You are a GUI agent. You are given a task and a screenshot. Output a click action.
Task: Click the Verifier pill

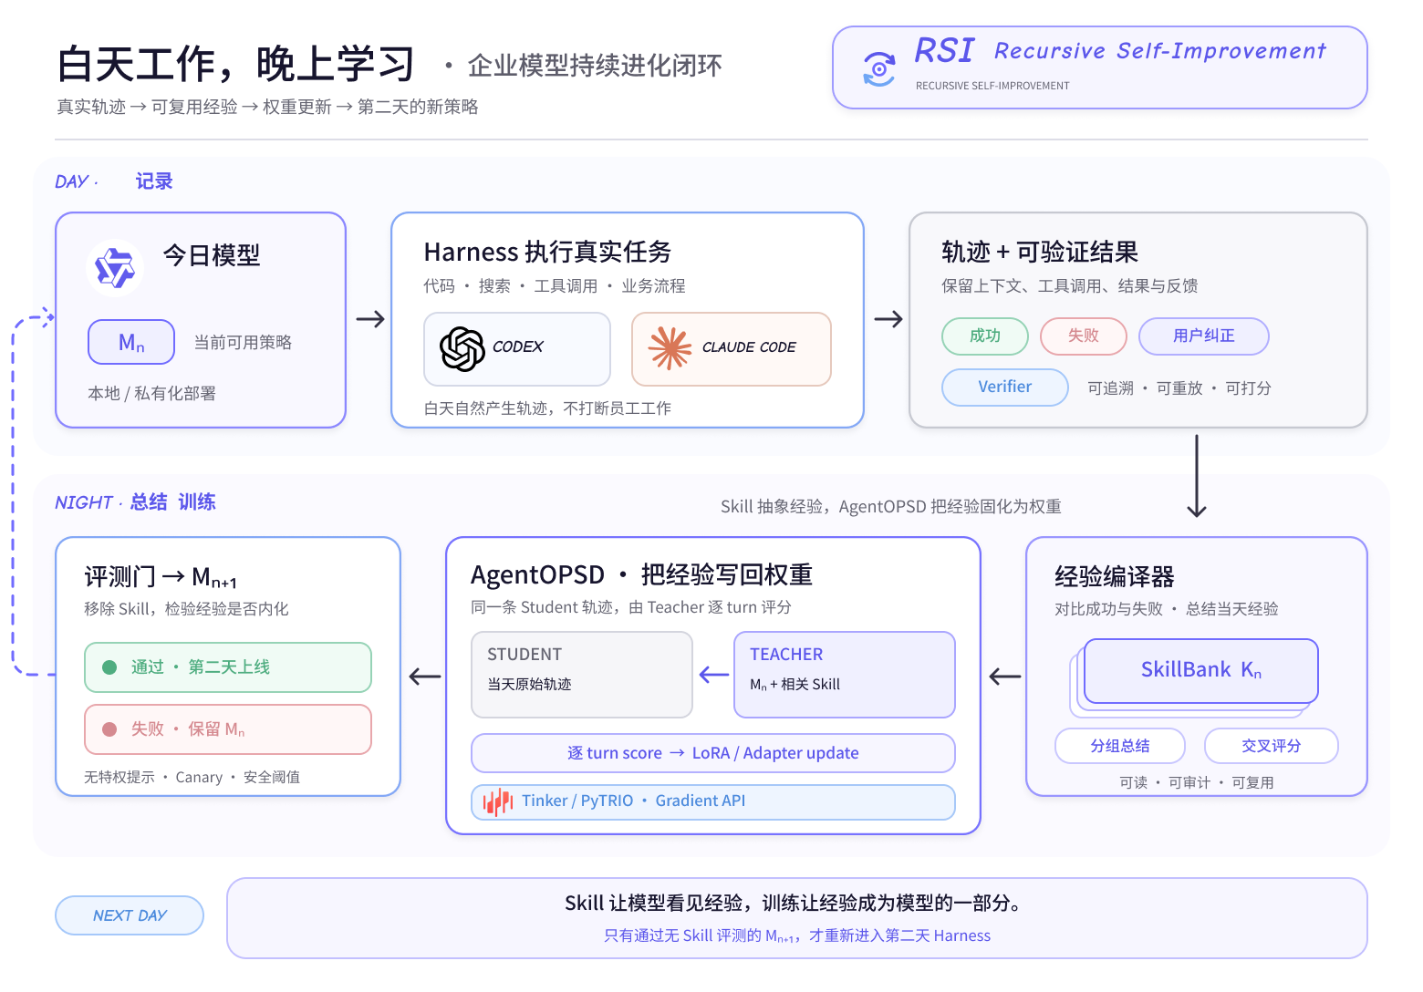click(x=1005, y=387)
